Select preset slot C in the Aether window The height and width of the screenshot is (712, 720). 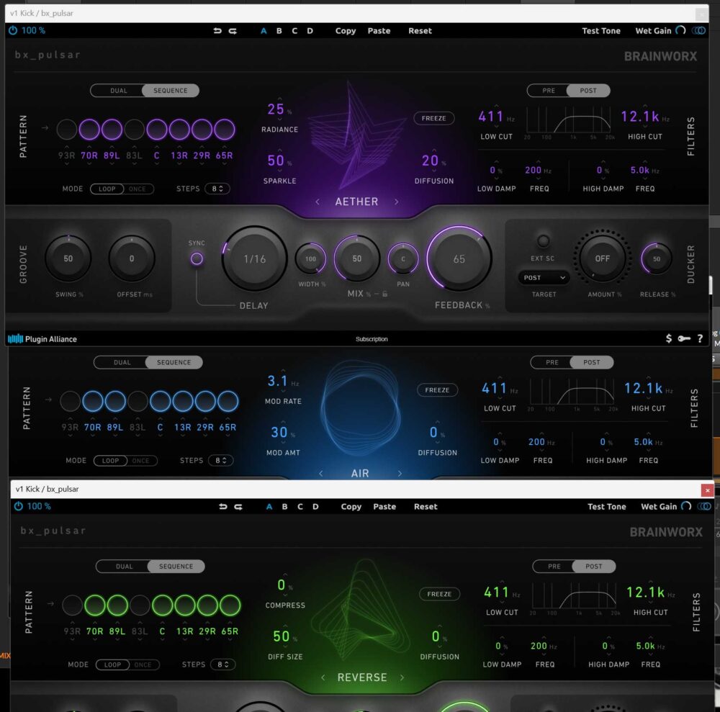tap(294, 31)
